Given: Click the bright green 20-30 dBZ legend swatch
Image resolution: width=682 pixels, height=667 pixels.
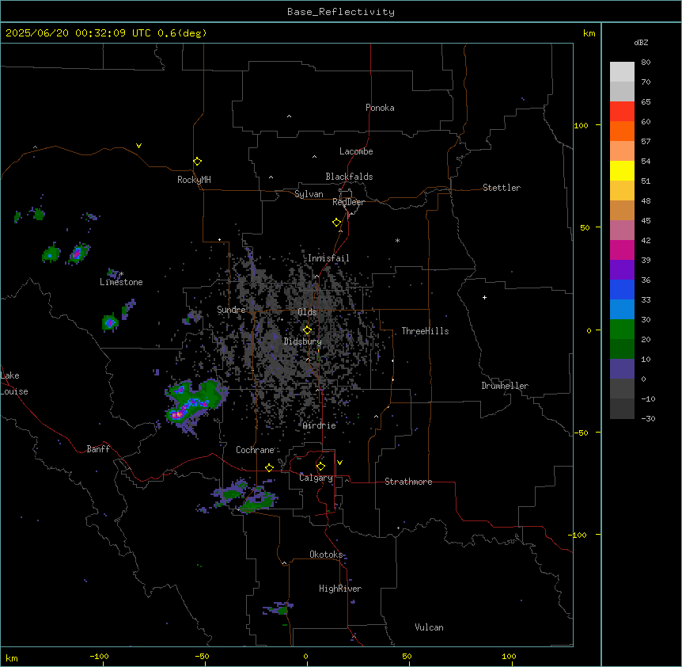Looking at the screenshot, I should [622, 330].
